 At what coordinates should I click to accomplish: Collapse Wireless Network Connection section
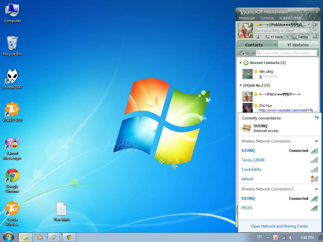tap(316, 141)
